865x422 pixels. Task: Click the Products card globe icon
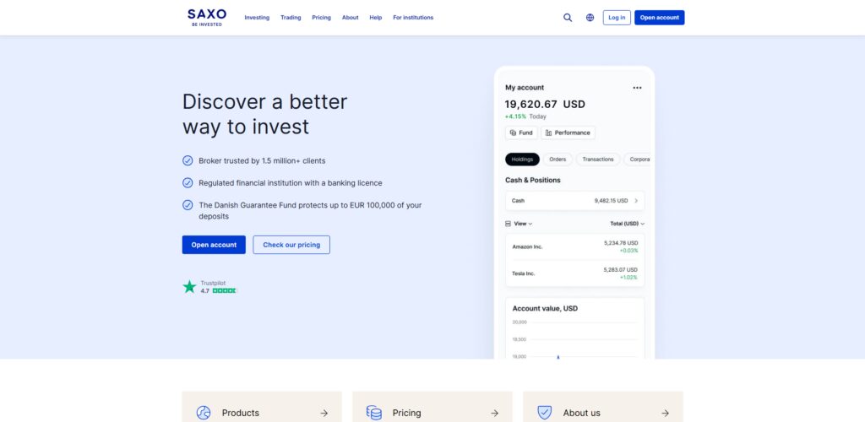(x=204, y=413)
